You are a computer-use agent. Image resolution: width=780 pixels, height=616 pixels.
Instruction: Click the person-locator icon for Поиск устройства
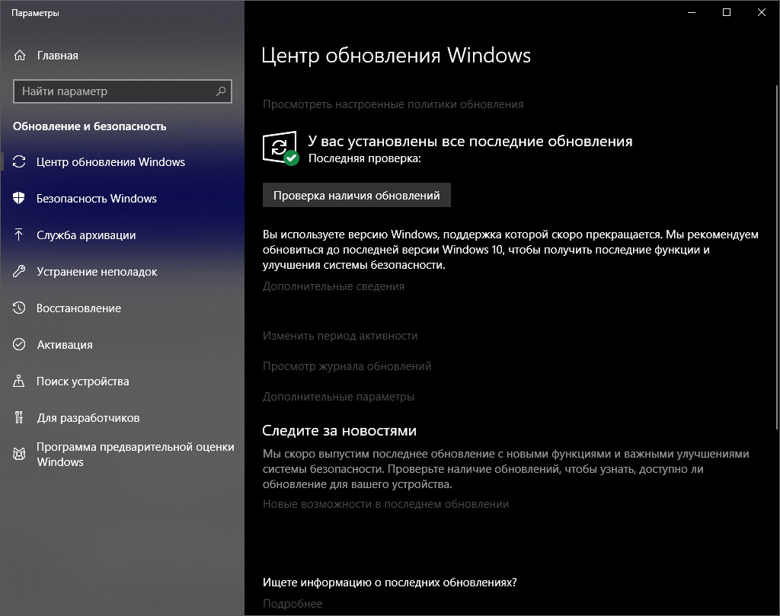(19, 381)
